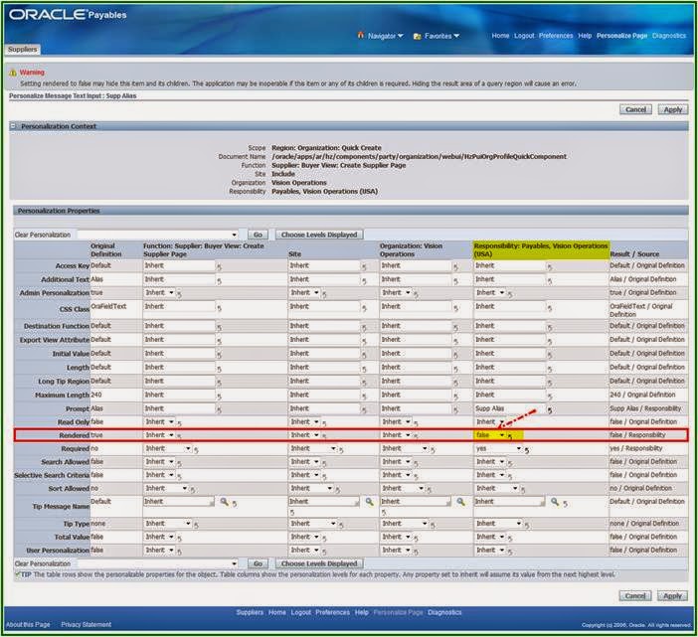Click the revert icon next to Responsibility Rendered 'false'

[510, 437]
